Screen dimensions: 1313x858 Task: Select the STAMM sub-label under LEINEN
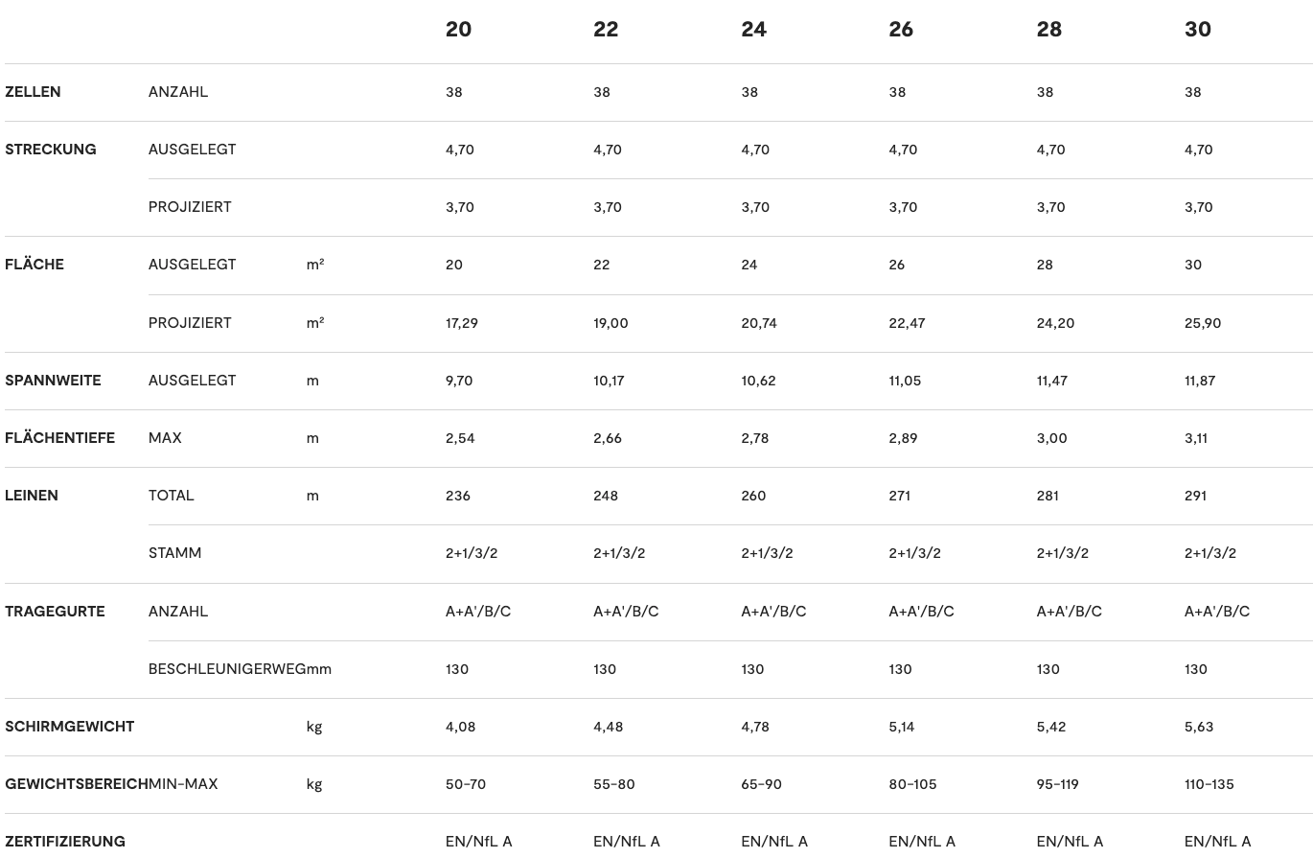pyautogui.click(x=174, y=553)
